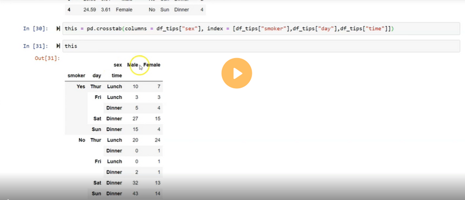Viewport: 465px width, 200px height.
Task: Click Female count 7 for Yes Thur Lunch
Action: (159, 87)
